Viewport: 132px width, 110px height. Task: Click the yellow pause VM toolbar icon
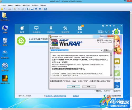click(x=2, y=9)
